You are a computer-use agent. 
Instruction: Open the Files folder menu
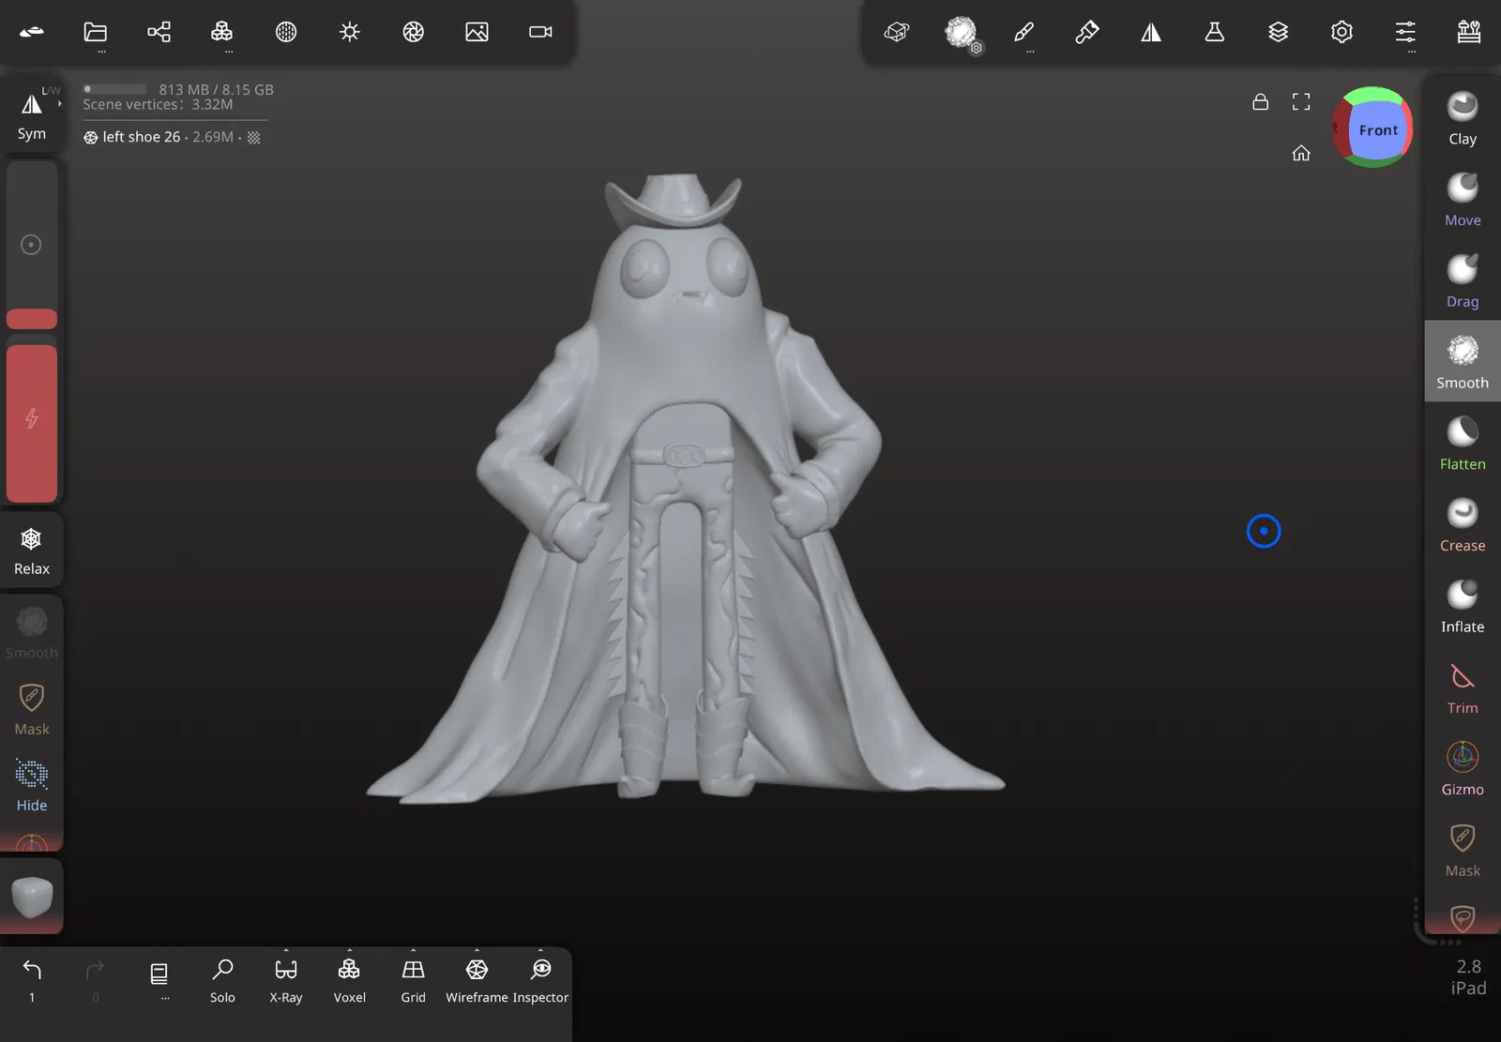(x=96, y=32)
